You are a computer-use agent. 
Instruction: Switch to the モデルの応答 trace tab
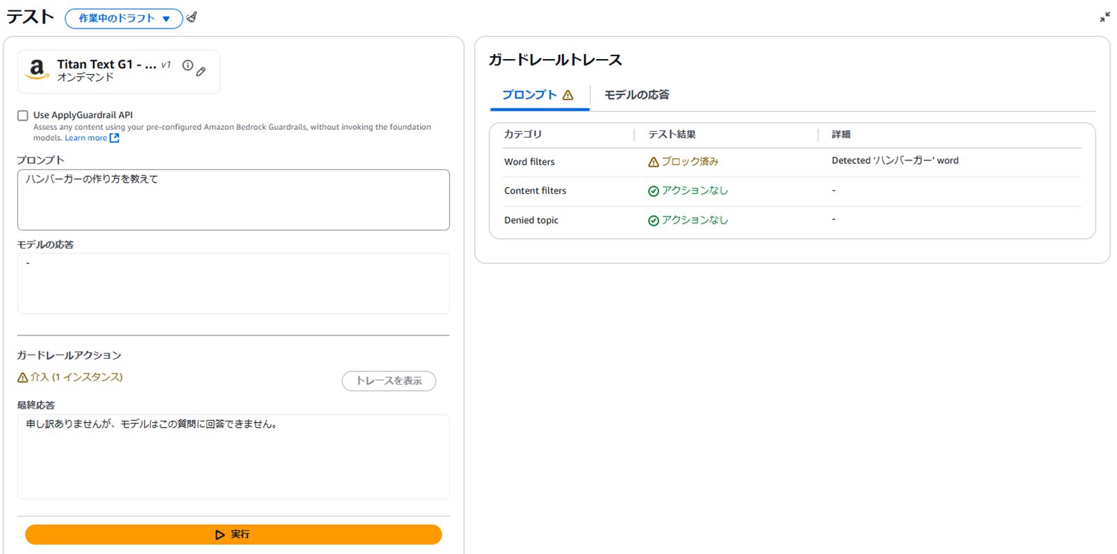click(636, 94)
